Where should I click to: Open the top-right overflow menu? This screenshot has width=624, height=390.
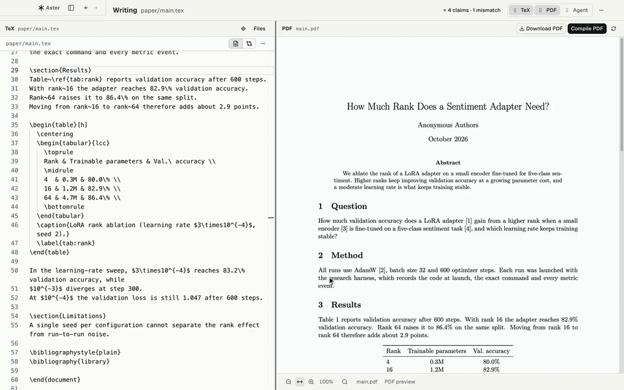(x=601, y=10)
